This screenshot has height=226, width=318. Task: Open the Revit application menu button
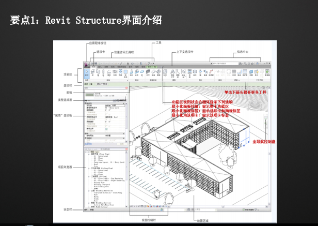(86, 65)
